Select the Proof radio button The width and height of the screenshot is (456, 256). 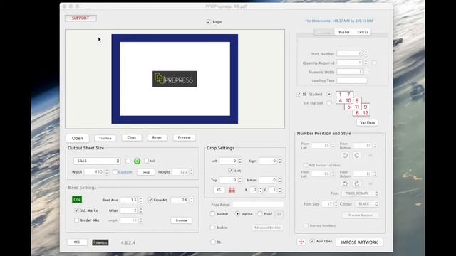coord(259,214)
